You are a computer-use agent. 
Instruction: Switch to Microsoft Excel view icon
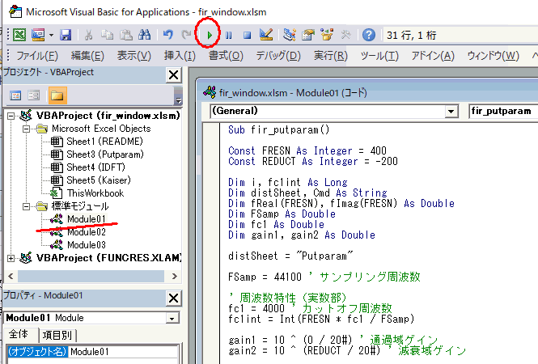[19, 35]
